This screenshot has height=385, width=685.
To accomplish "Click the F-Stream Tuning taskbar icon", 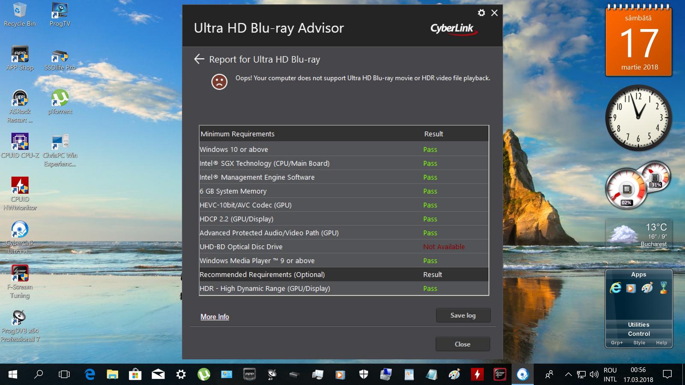I will 500,375.
